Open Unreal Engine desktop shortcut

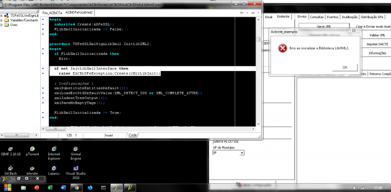pos(76,153)
